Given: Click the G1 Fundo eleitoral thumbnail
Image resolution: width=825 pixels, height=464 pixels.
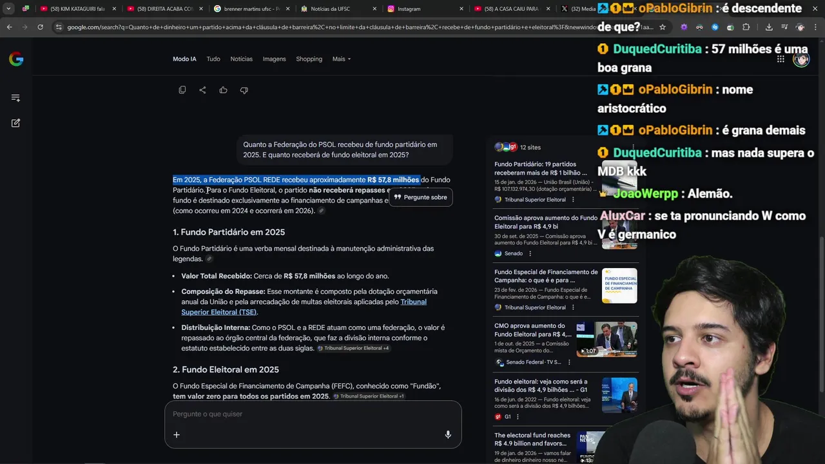Looking at the screenshot, I should coord(619,394).
